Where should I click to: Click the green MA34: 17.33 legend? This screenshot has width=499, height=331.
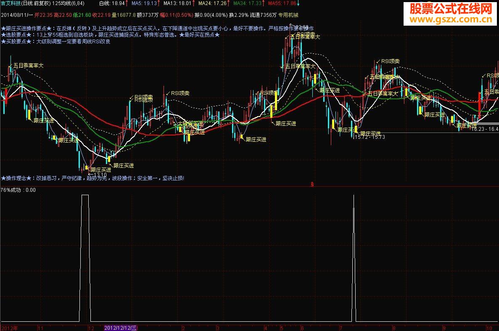click(x=247, y=3)
